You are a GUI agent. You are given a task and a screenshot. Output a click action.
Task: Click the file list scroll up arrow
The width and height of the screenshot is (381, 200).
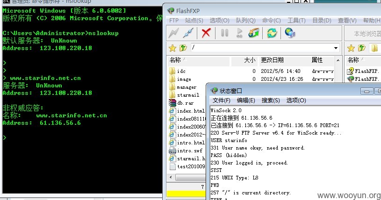point(338,60)
